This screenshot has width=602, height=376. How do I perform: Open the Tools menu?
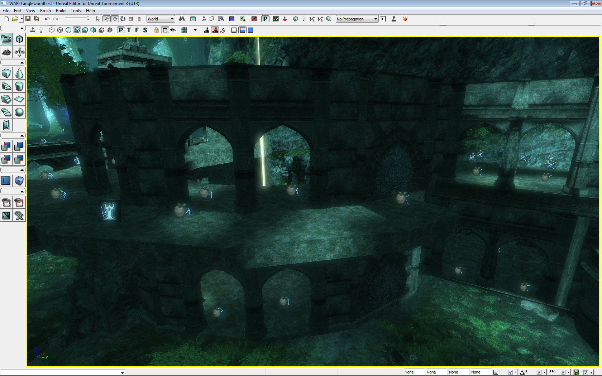(76, 10)
